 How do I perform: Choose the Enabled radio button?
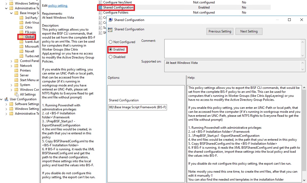(111, 49)
